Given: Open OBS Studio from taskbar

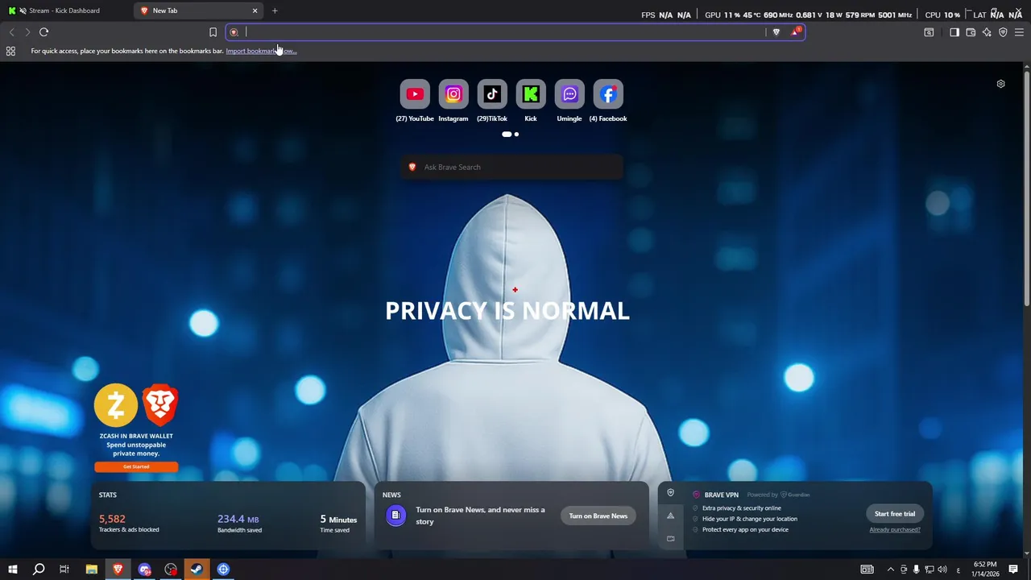Looking at the screenshot, I should pyautogui.click(x=171, y=570).
